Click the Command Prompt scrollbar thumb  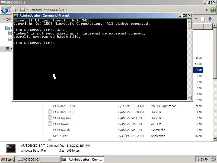point(189,26)
